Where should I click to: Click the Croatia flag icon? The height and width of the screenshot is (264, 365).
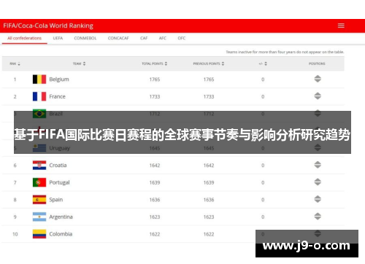(39, 166)
